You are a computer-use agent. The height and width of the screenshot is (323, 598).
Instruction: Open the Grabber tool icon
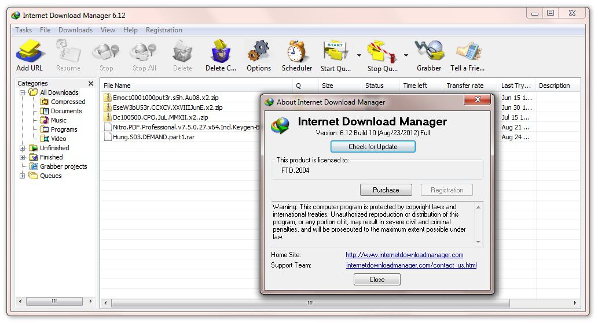coord(429,51)
